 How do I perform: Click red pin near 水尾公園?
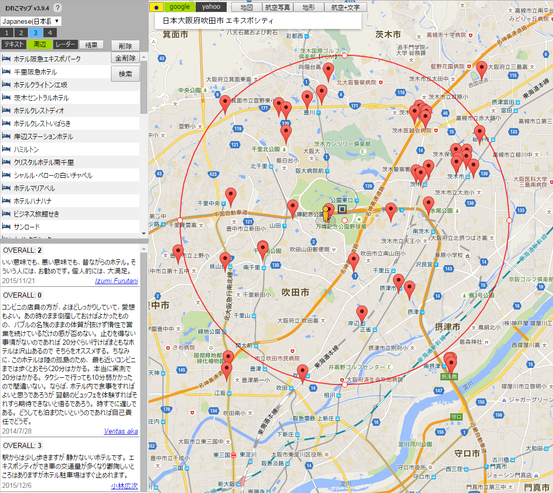pos(428,205)
